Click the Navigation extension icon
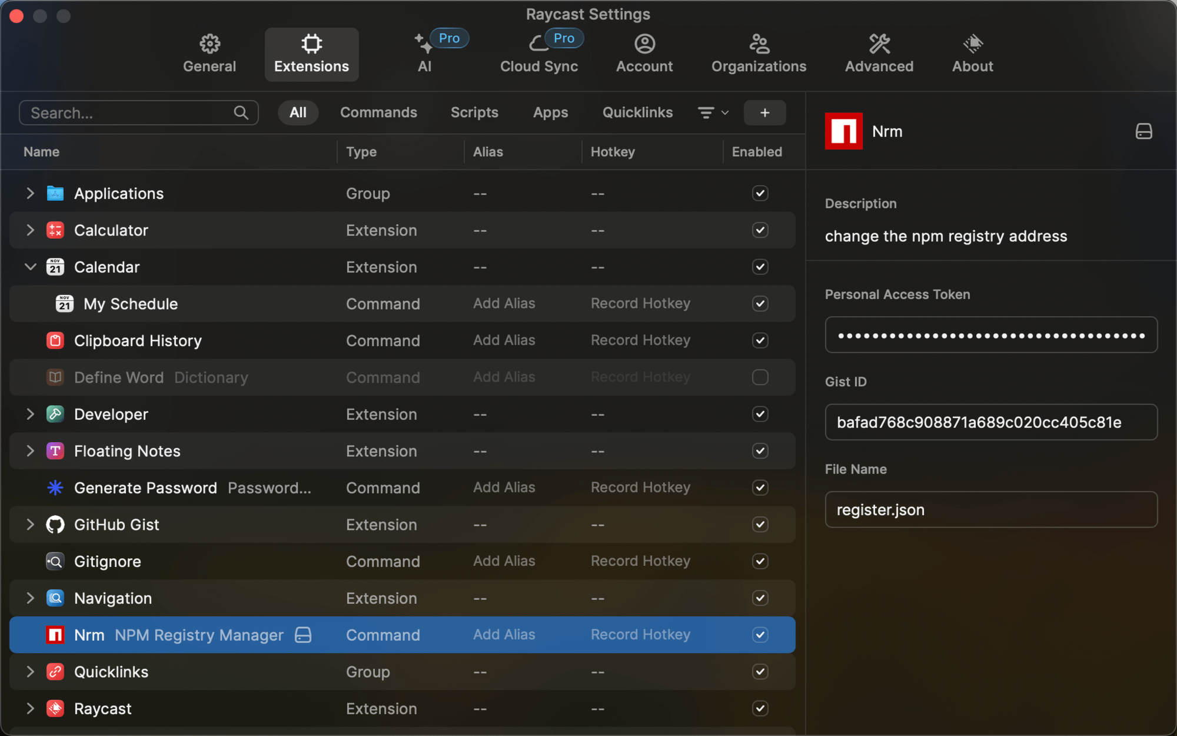Viewport: 1177px width, 736px height. tap(55, 598)
